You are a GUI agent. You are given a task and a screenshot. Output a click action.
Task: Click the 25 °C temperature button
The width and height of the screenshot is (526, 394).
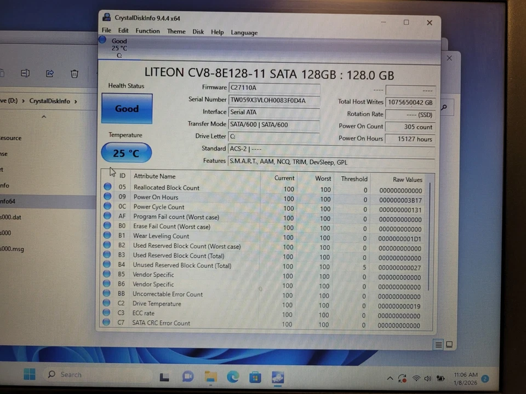coord(126,153)
